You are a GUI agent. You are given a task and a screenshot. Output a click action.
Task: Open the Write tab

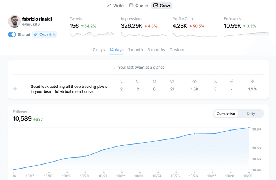pos(115,6)
